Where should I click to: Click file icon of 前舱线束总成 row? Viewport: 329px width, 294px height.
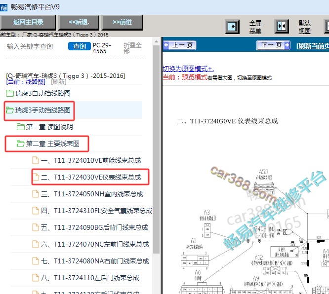(x=36, y=160)
